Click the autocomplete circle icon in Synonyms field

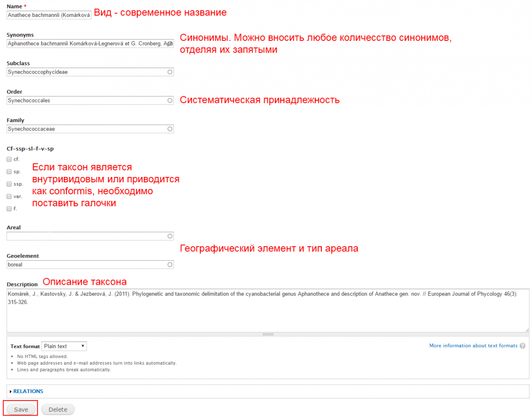click(x=170, y=43)
